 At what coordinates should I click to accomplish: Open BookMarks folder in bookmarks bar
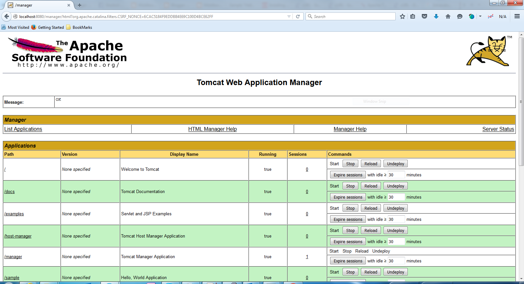(79, 27)
